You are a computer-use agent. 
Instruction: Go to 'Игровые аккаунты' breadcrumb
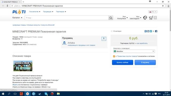[33, 25]
